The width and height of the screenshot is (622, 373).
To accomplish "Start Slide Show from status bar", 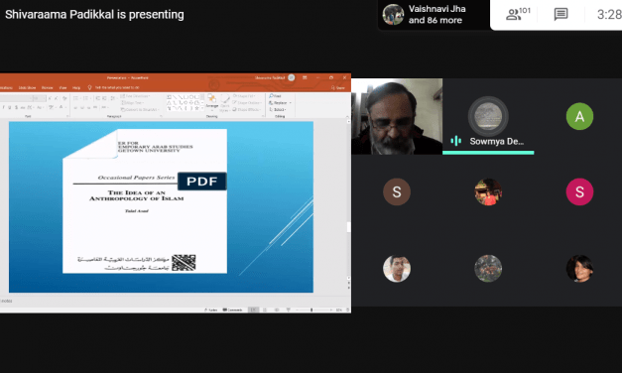I will (x=289, y=310).
